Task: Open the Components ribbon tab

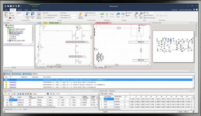Action: click(34, 10)
